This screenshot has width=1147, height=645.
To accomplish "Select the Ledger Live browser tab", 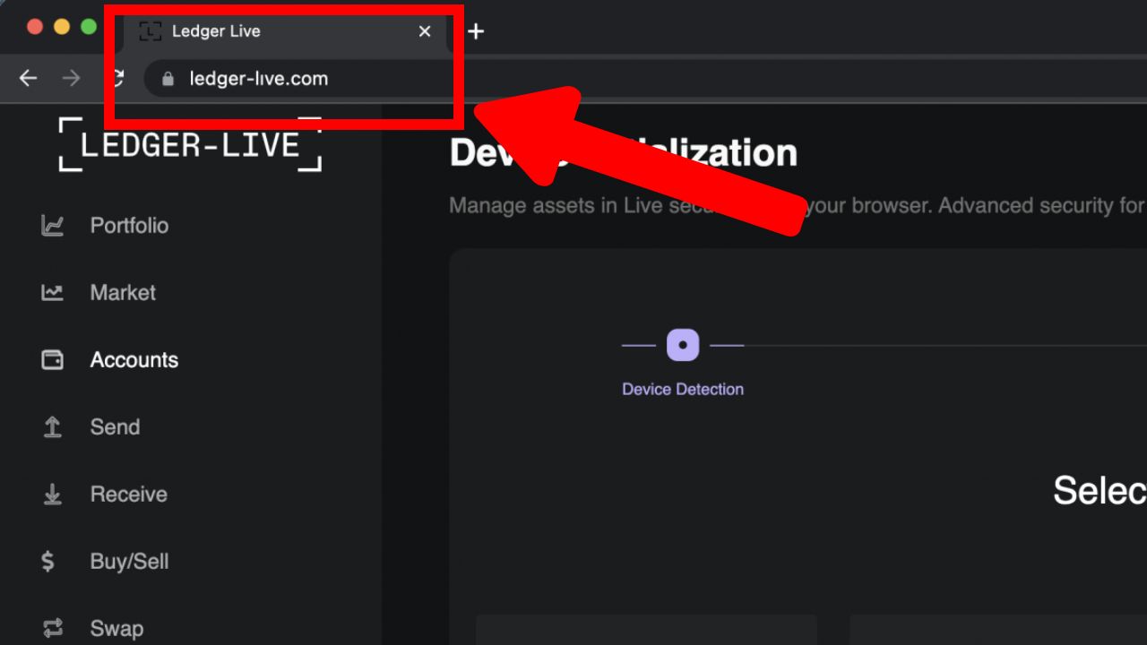I will tap(285, 31).
